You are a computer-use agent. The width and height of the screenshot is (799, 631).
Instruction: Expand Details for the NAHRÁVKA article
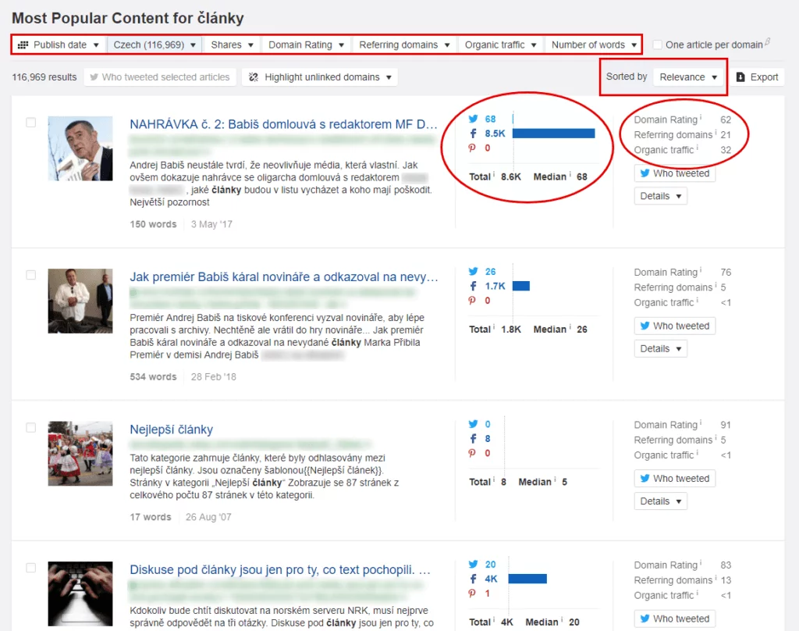click(660, 196)
